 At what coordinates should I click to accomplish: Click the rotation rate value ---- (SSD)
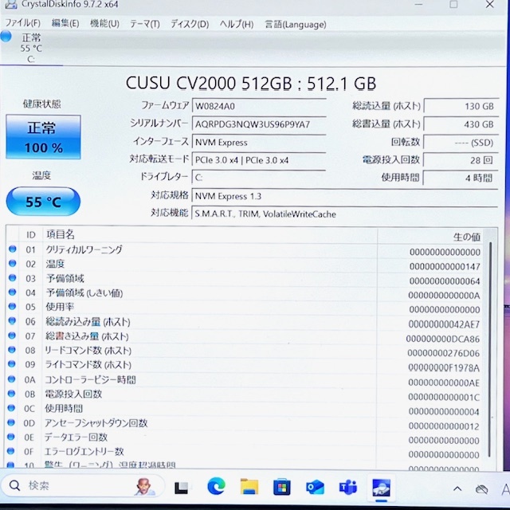(x=461, y=143)
